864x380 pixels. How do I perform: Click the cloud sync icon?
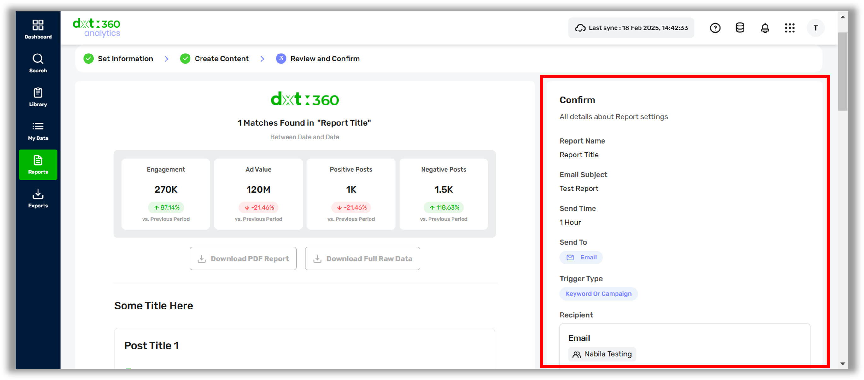[x=580, y=28]
